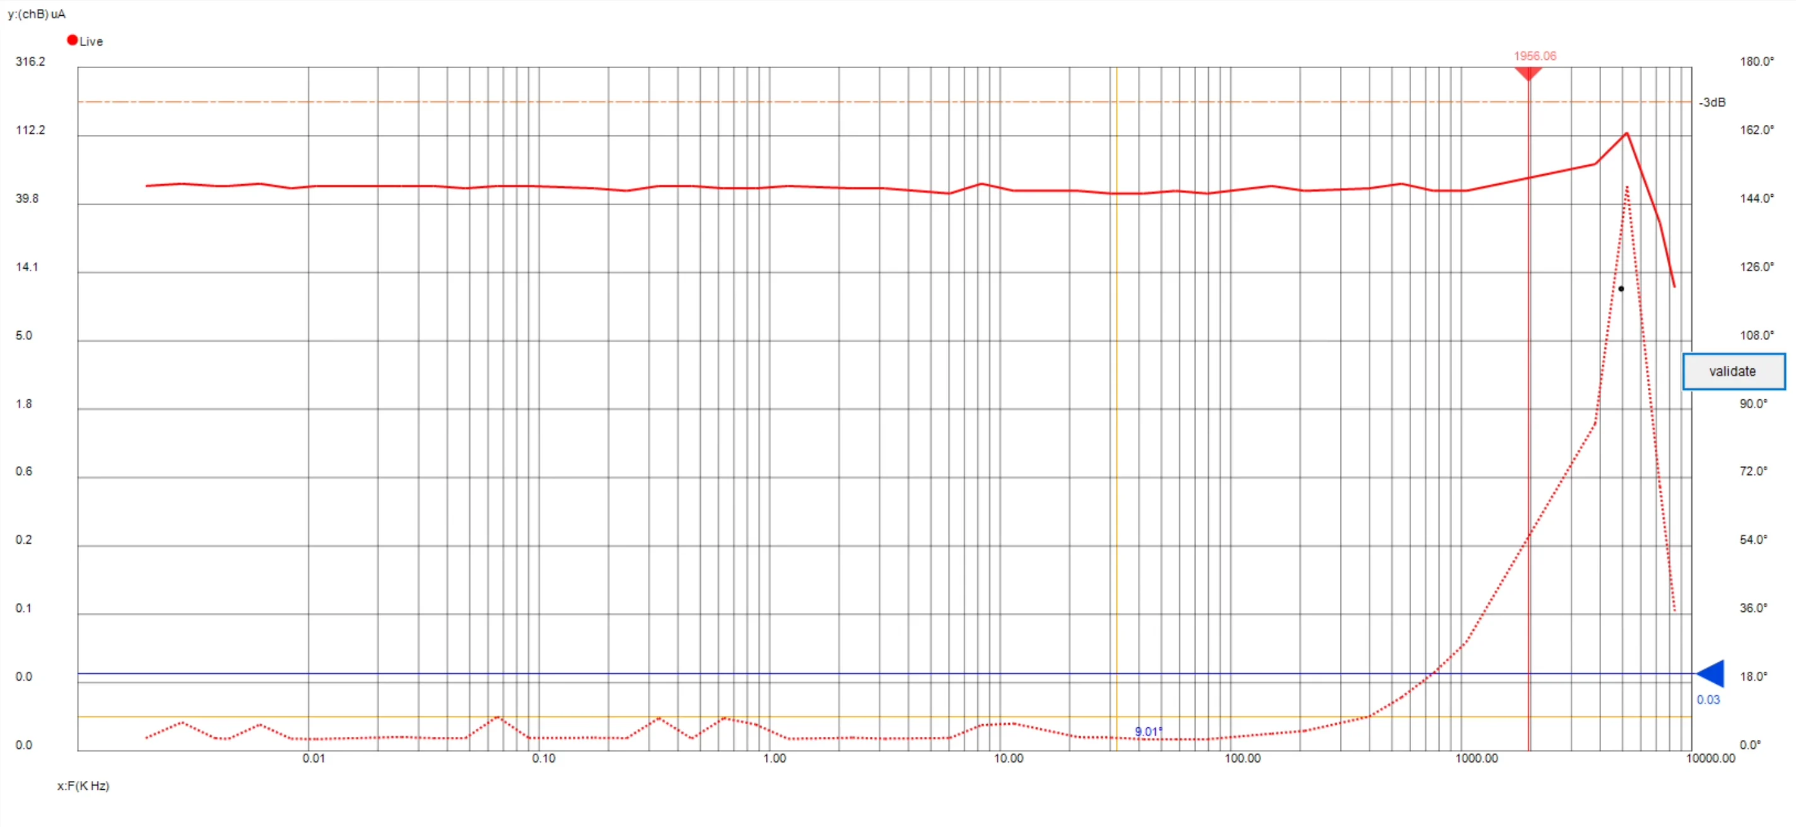Click the 316.2 amplitude axis label

point(30,61)
